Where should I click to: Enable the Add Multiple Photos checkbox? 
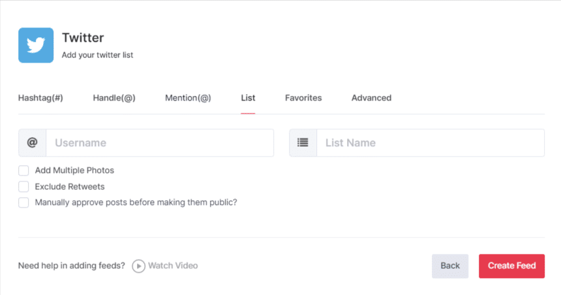pos(23,170)
